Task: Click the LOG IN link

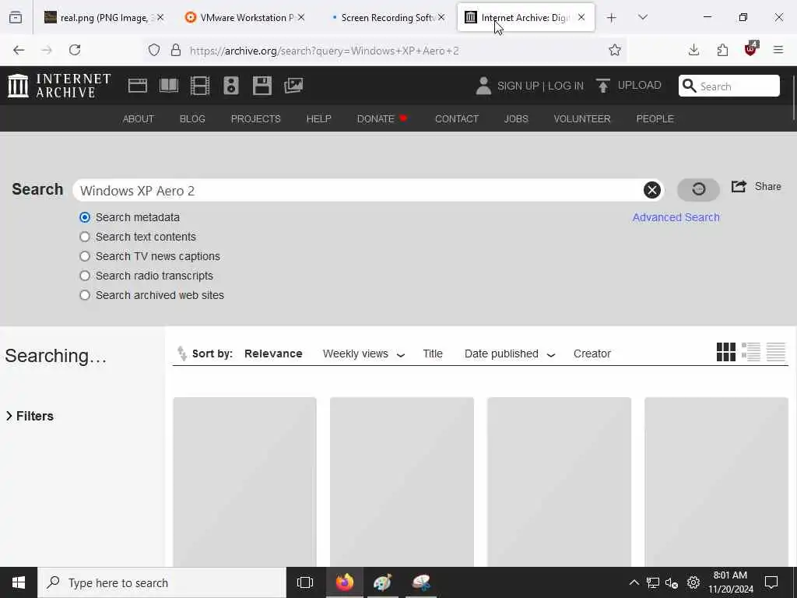Action: pyautogui.click(x=565, y=86)
